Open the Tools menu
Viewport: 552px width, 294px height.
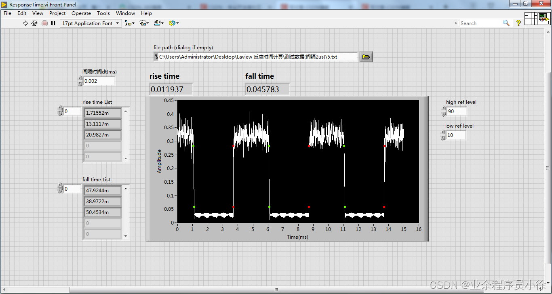click(x=103, y=13)
